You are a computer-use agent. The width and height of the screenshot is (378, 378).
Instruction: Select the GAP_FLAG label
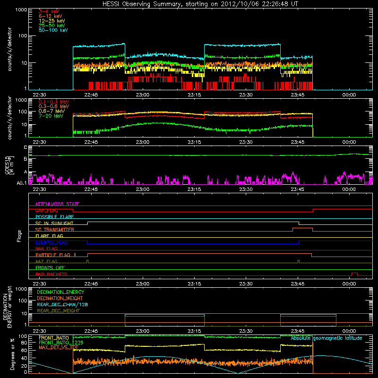(46, 210)
